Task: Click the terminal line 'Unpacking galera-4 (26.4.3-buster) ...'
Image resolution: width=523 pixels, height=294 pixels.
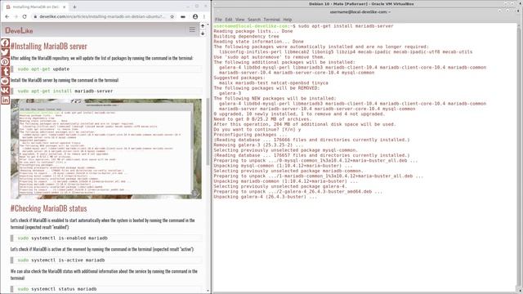Action: 265,197
